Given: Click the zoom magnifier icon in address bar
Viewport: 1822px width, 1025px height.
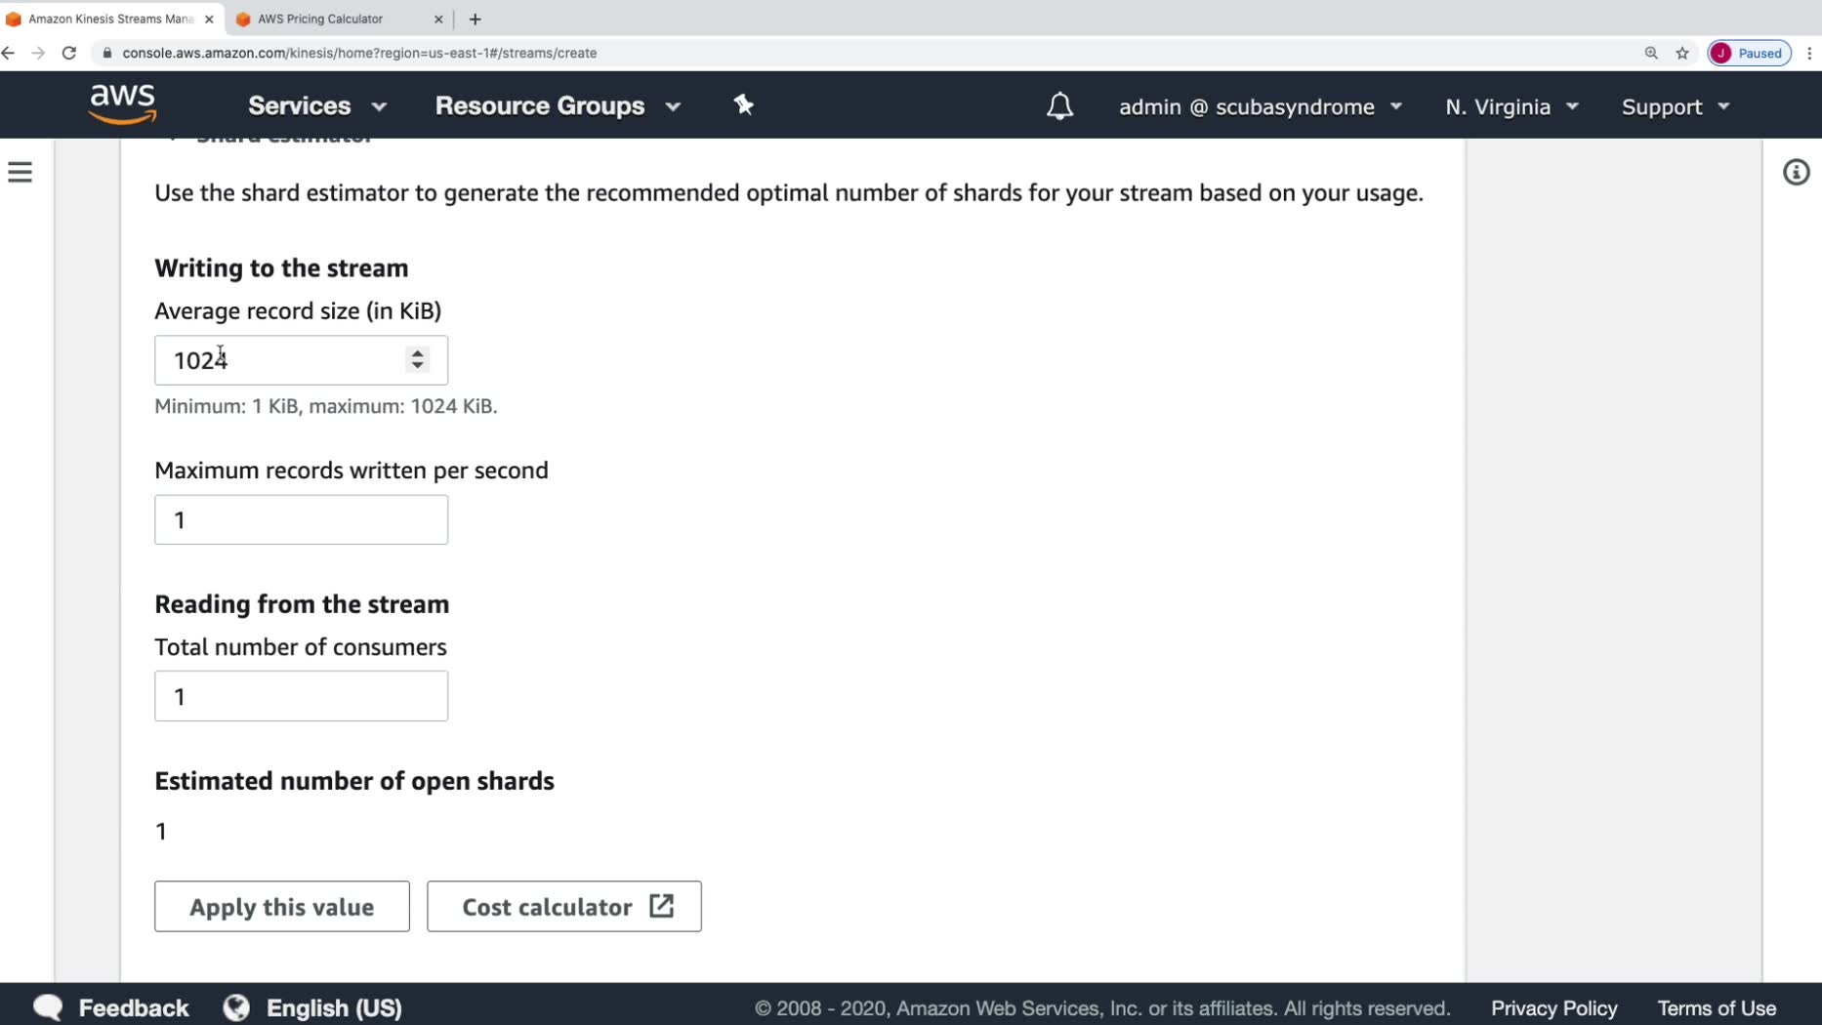Looking at the screenshot, I should (1651, 53).
